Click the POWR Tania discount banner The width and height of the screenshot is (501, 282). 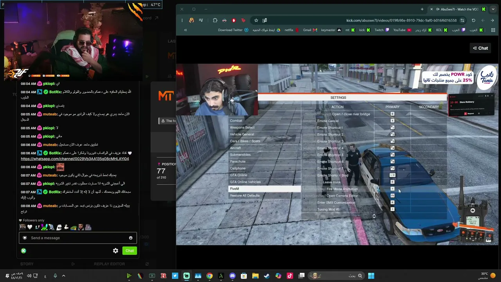[x=460, y=77]
